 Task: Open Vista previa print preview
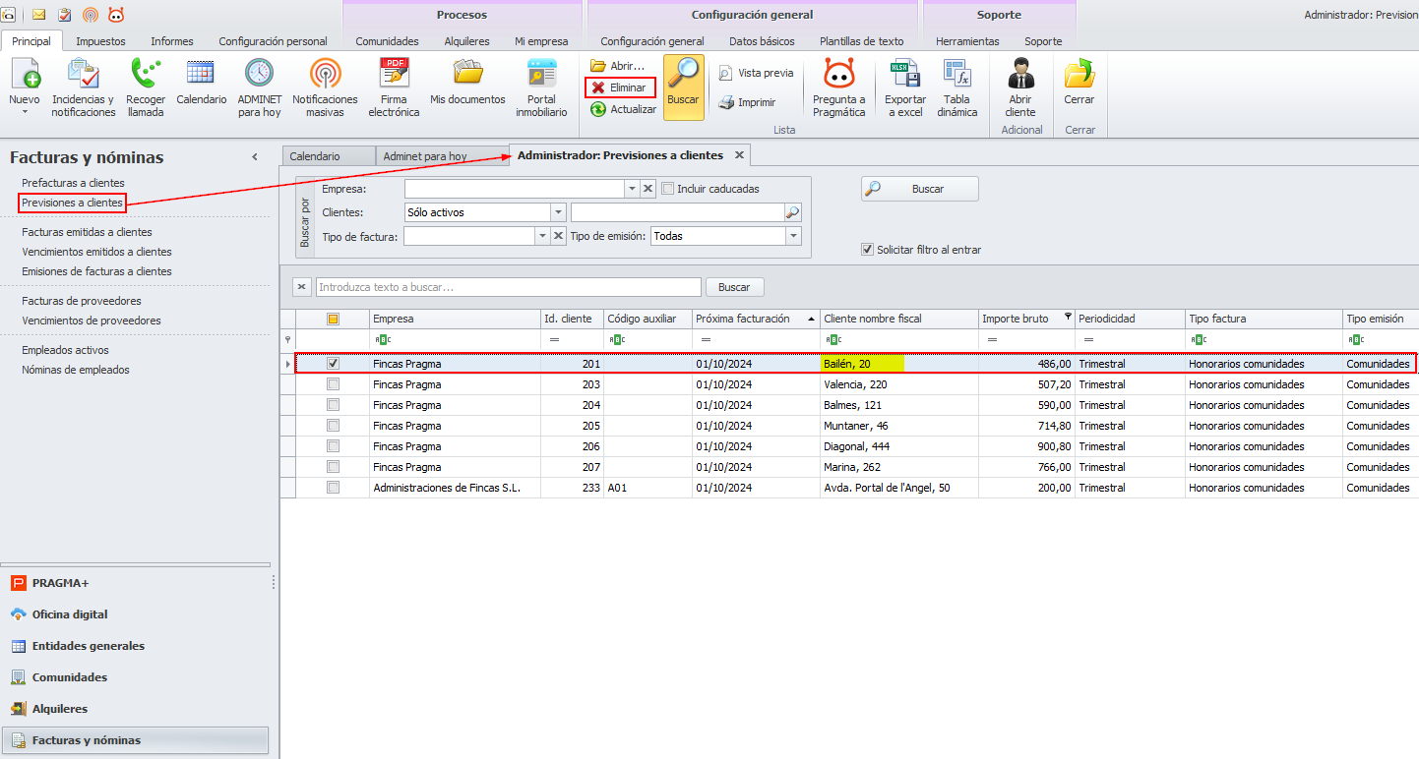point(756,73)
